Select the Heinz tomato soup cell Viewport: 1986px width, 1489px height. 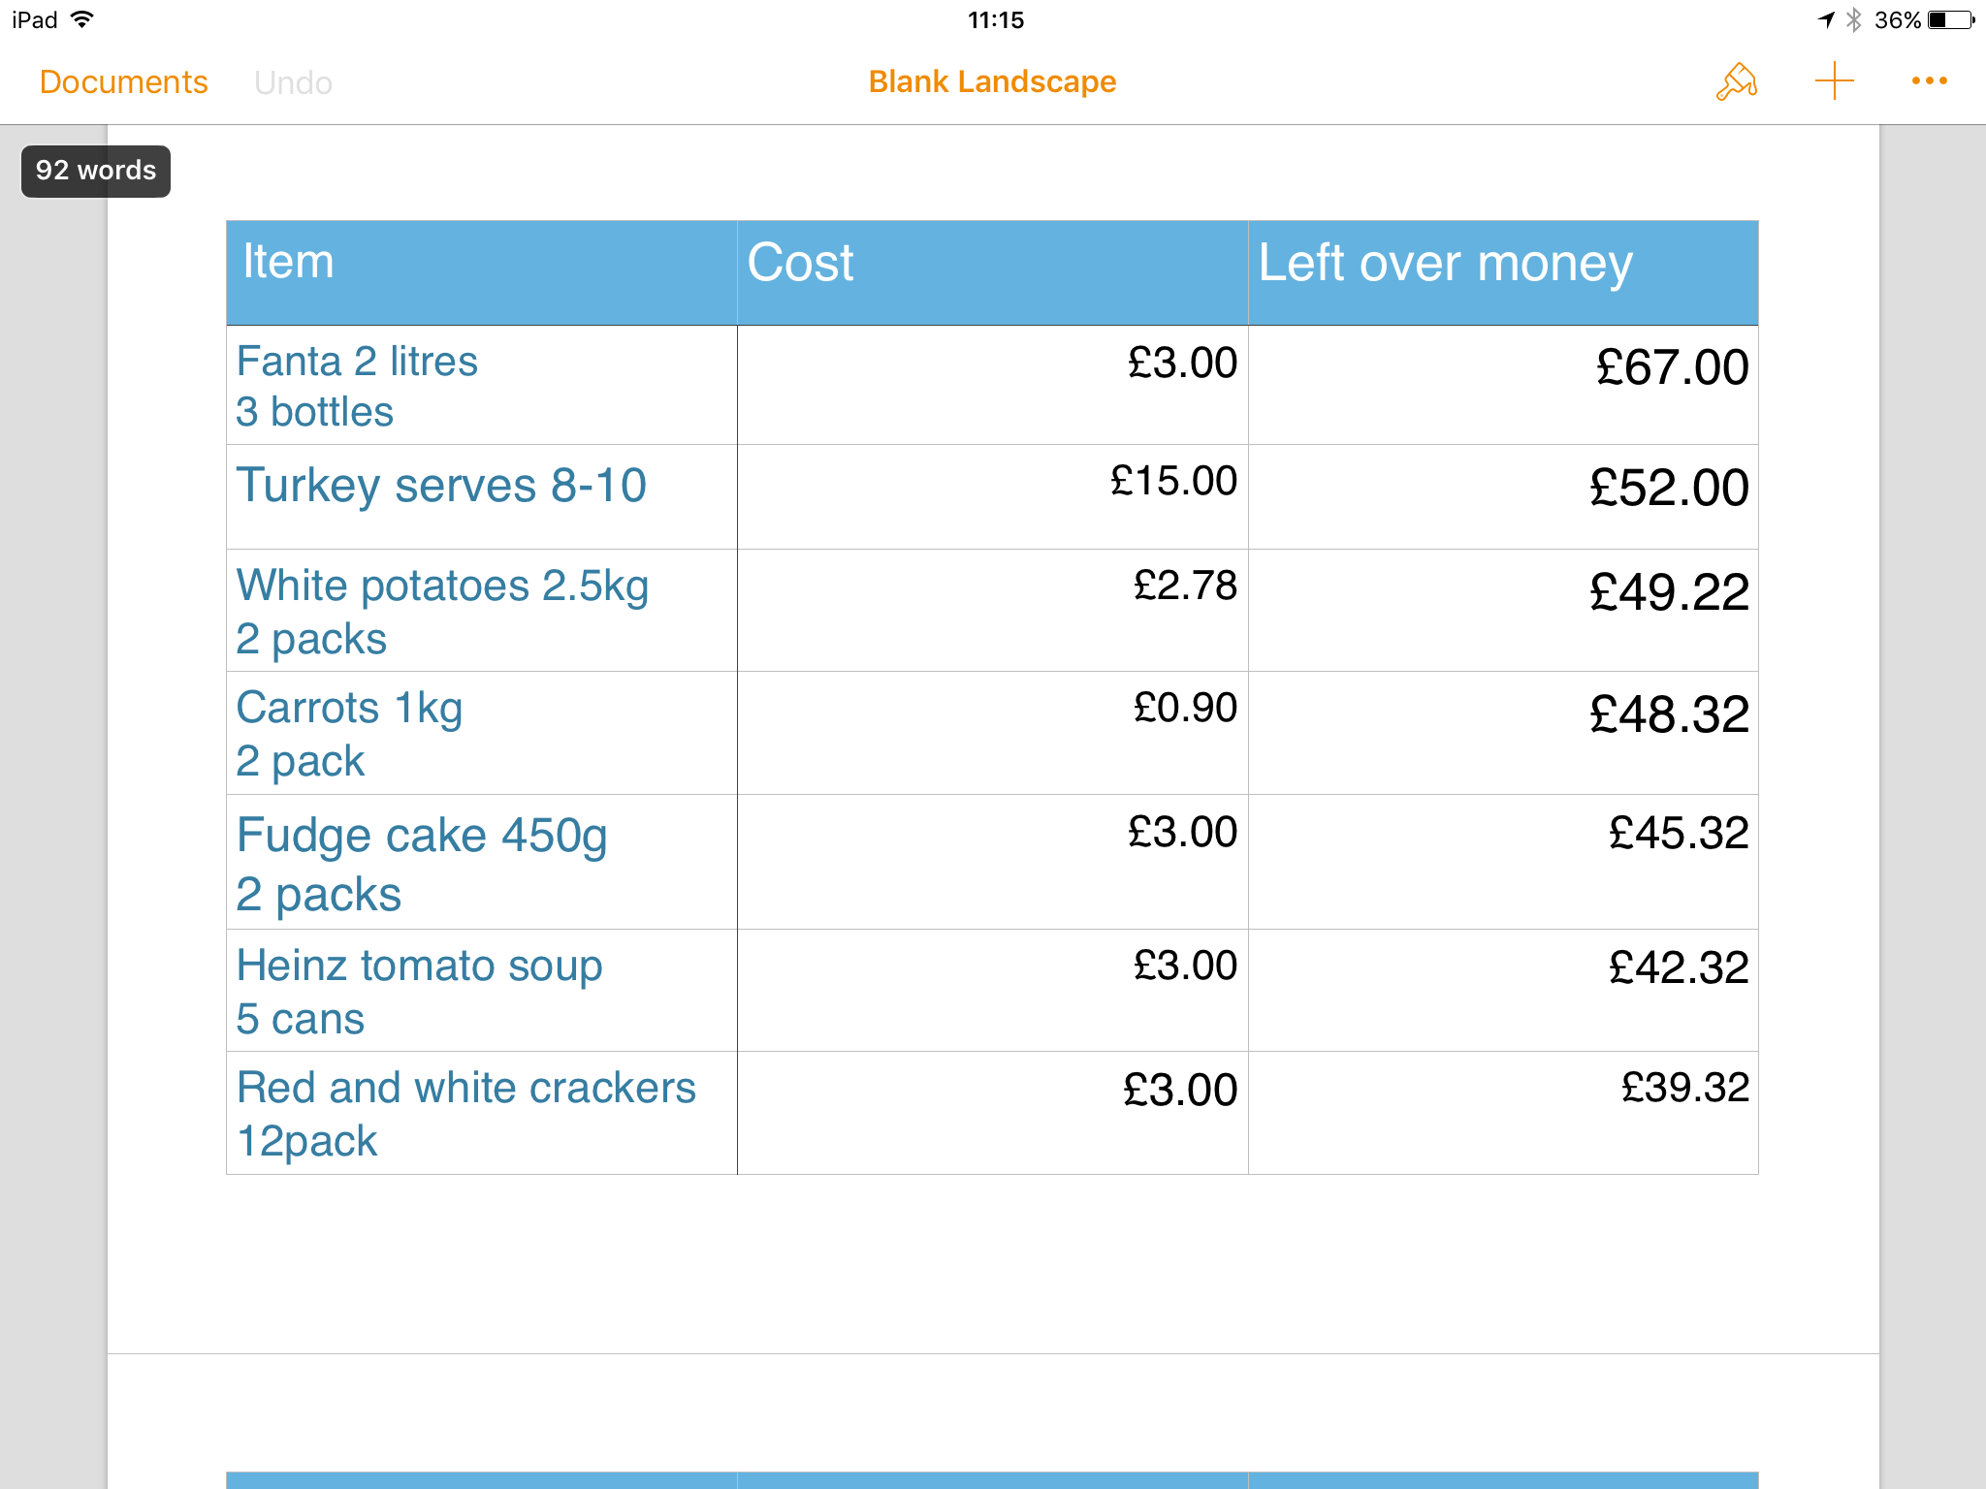pos(481,990)
